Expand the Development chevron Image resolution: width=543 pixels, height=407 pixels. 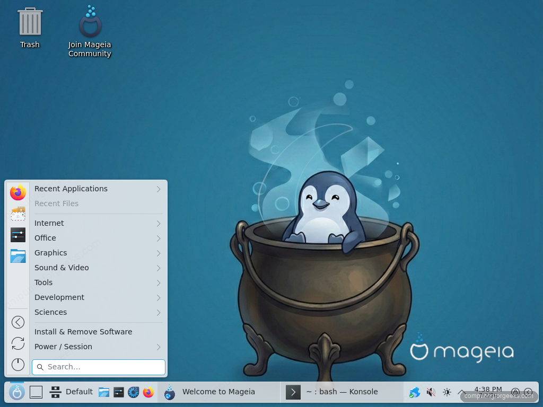click(x=158, y=298)
